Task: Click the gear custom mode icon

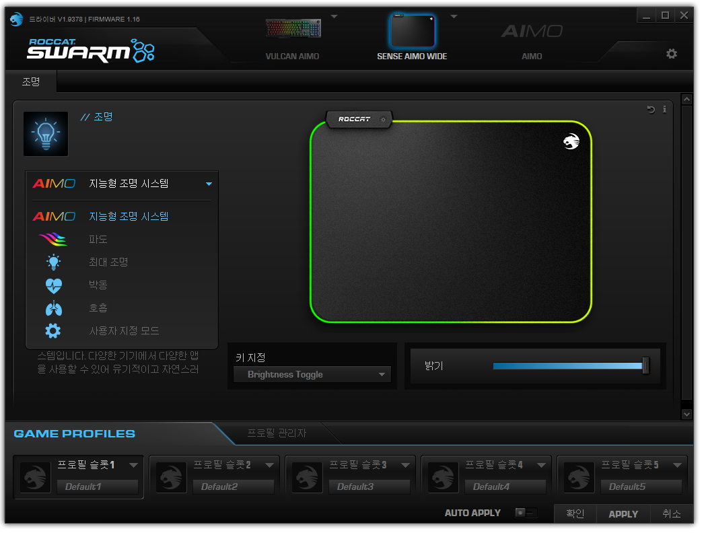Action: coord(53,332)
